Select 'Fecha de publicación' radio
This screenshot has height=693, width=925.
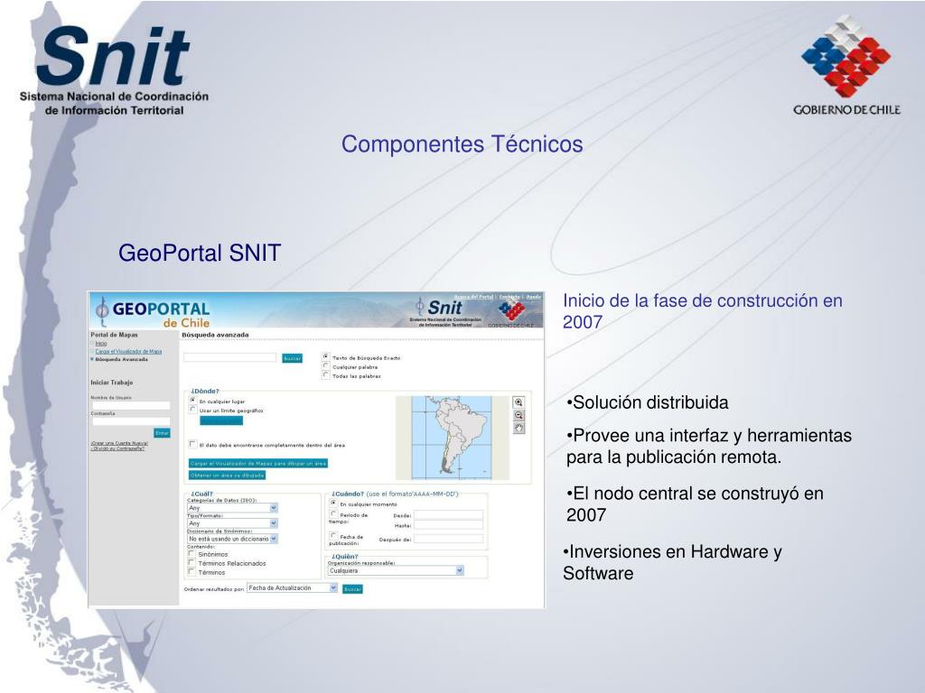click(333, 536)
